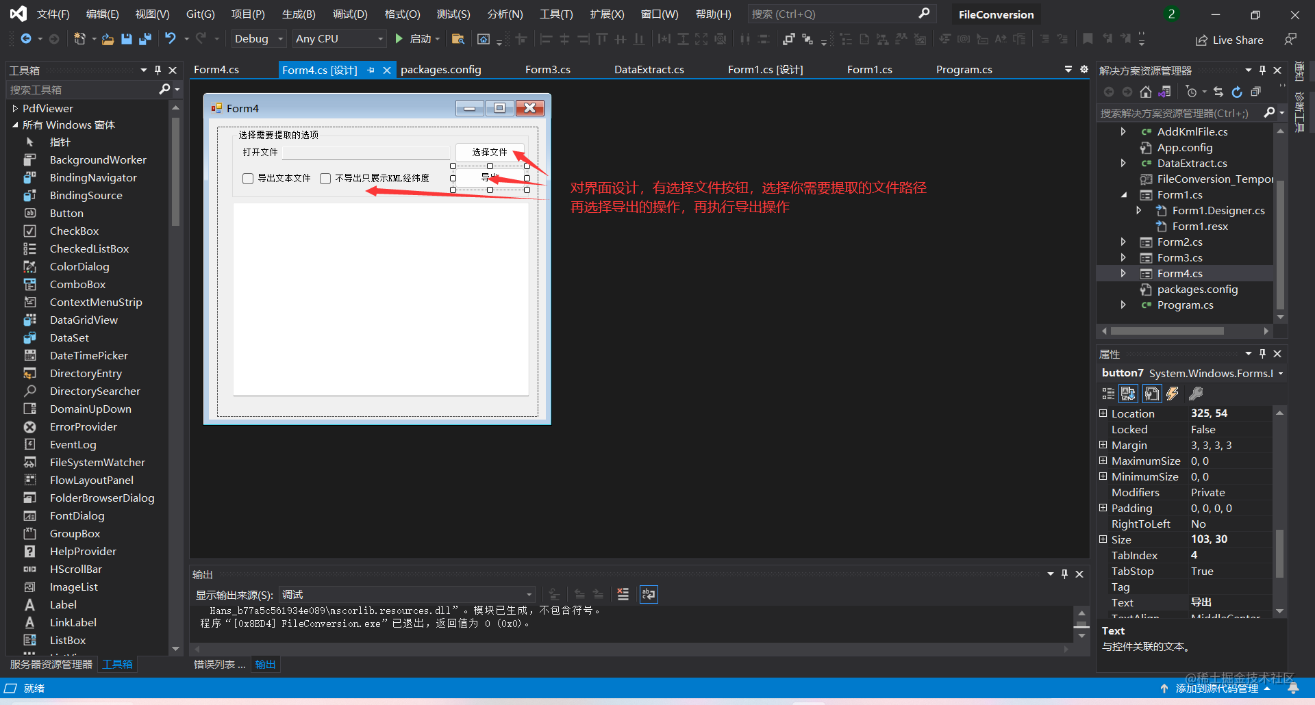
Task: Show categorized view in Properties panel
Action: [x=1108, y=394]
